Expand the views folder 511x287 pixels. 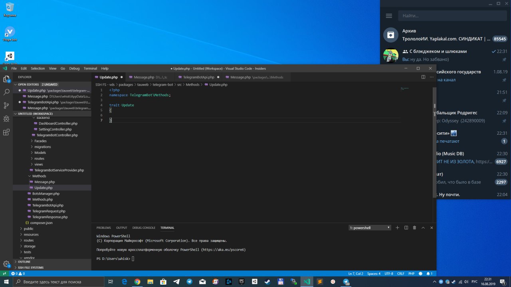(39, 164)
